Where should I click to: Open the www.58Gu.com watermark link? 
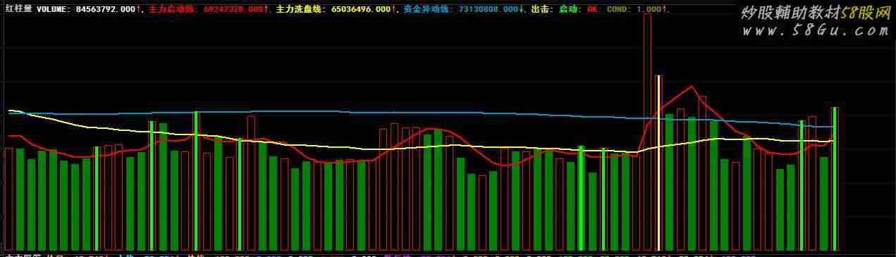816,30
